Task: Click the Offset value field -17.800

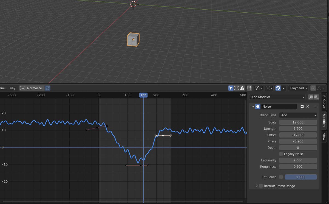Action: point(298,135)
